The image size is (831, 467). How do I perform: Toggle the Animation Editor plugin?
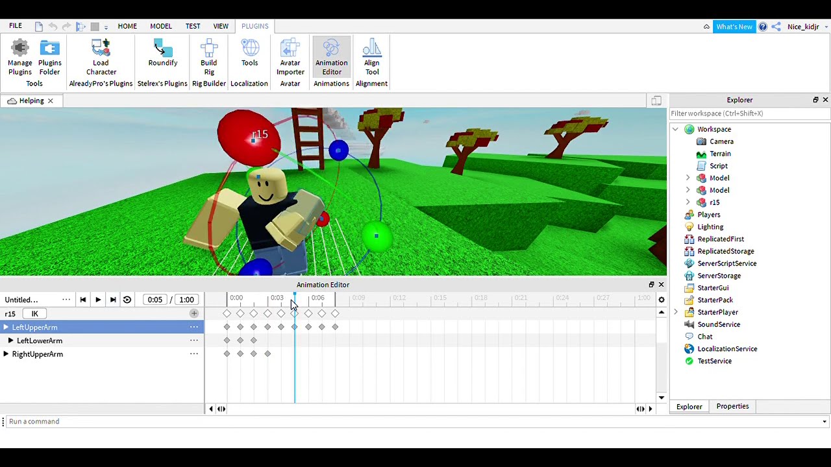pos(331,57)
